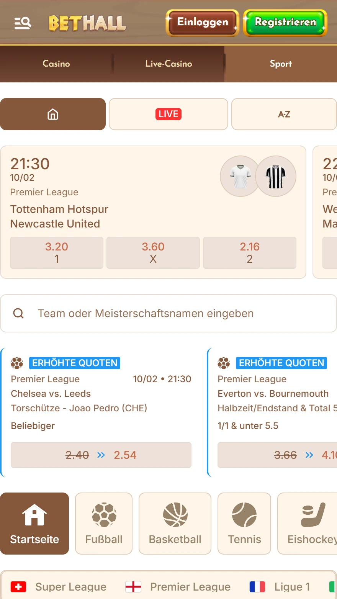Switch to the LIVE tab
This screenshot has height=599, width=337.
168,114
